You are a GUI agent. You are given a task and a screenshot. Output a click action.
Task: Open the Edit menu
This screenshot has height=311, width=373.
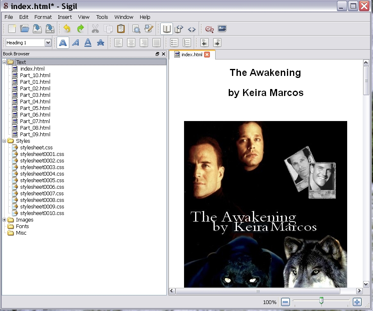[24, 17]
